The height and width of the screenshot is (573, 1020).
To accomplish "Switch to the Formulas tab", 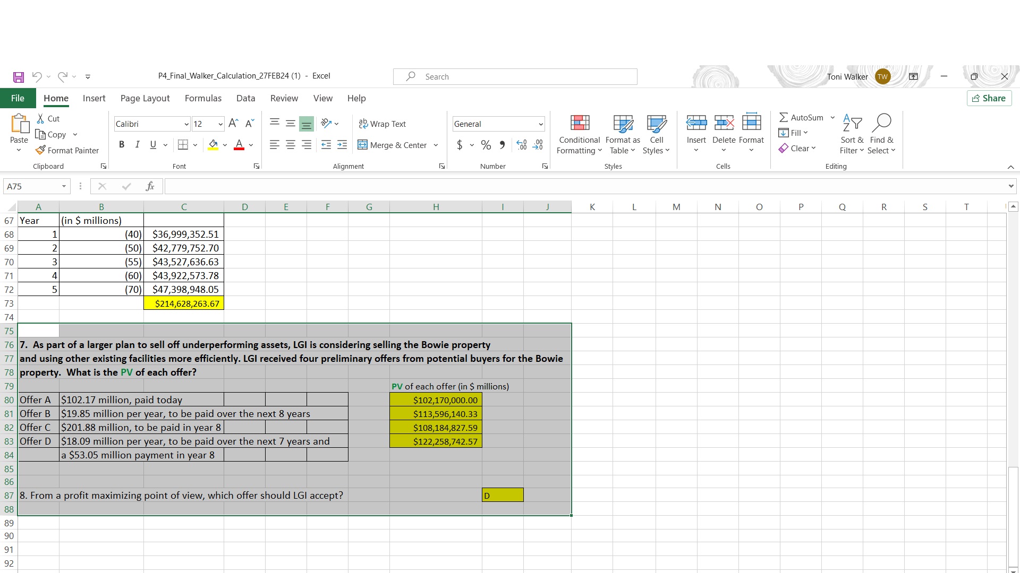I will (x=203, y=98).
